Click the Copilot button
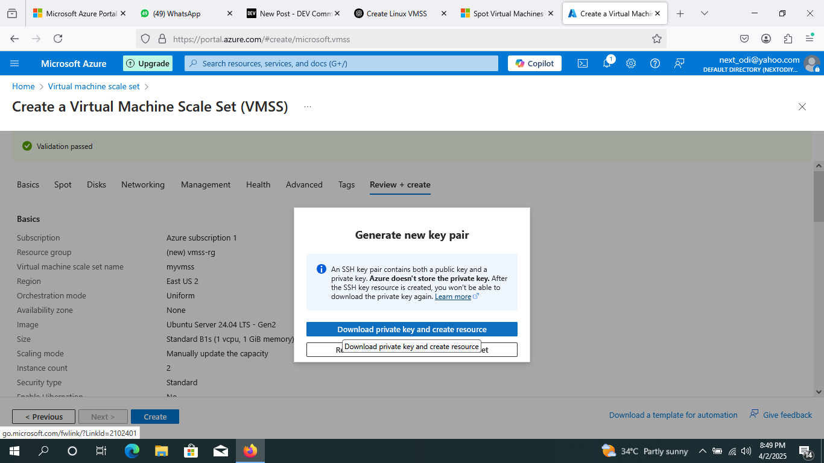The width and height of the screenshot is (824, 463). coord(534,63)
